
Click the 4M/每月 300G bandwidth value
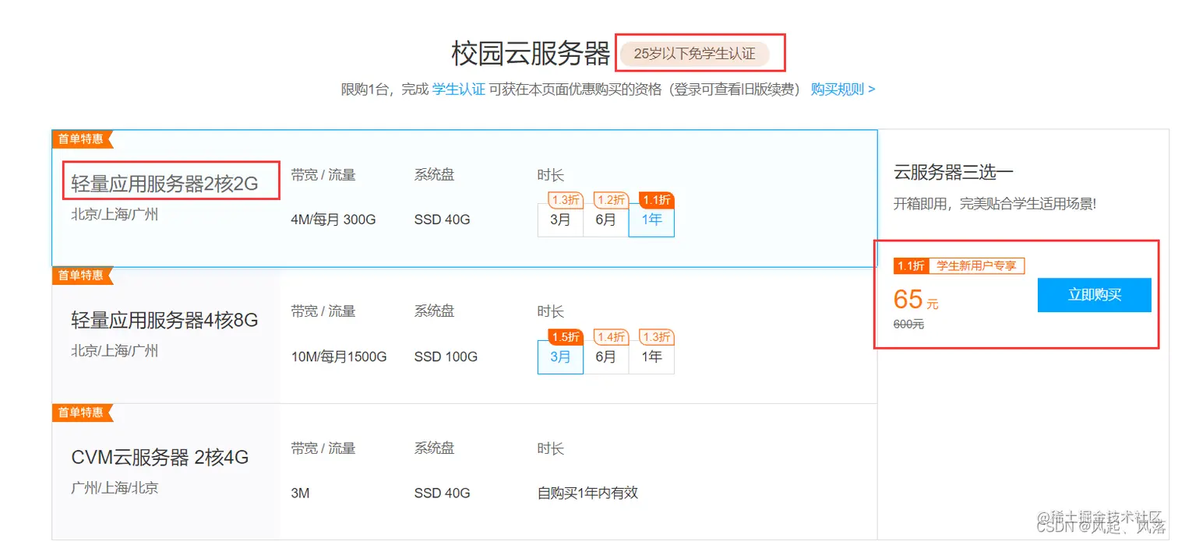point(333,220)
